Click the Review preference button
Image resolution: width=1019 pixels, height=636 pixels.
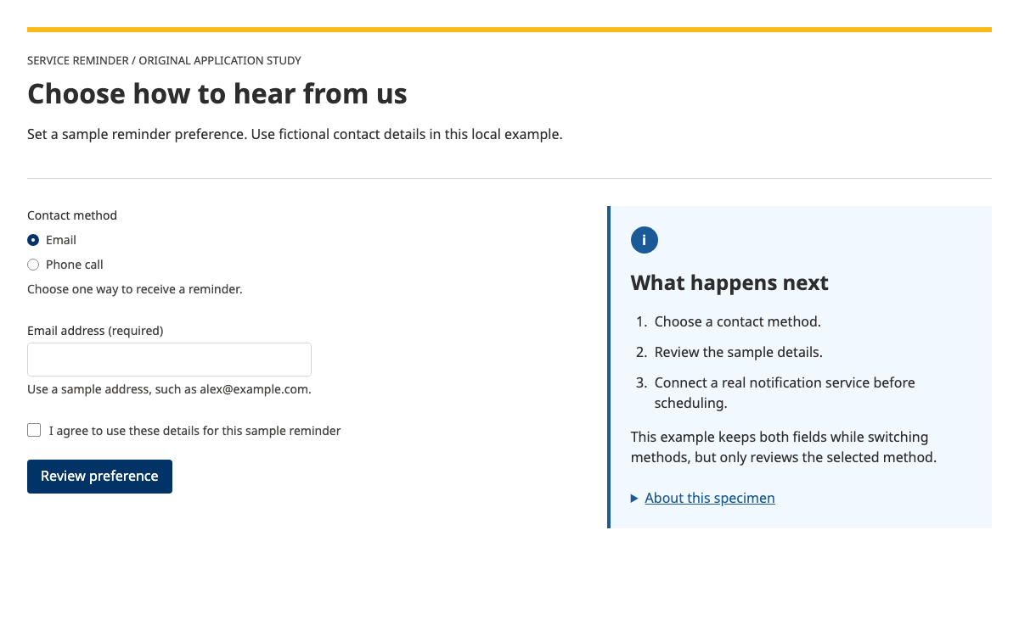pyautogui.click(x=99, y=477)
